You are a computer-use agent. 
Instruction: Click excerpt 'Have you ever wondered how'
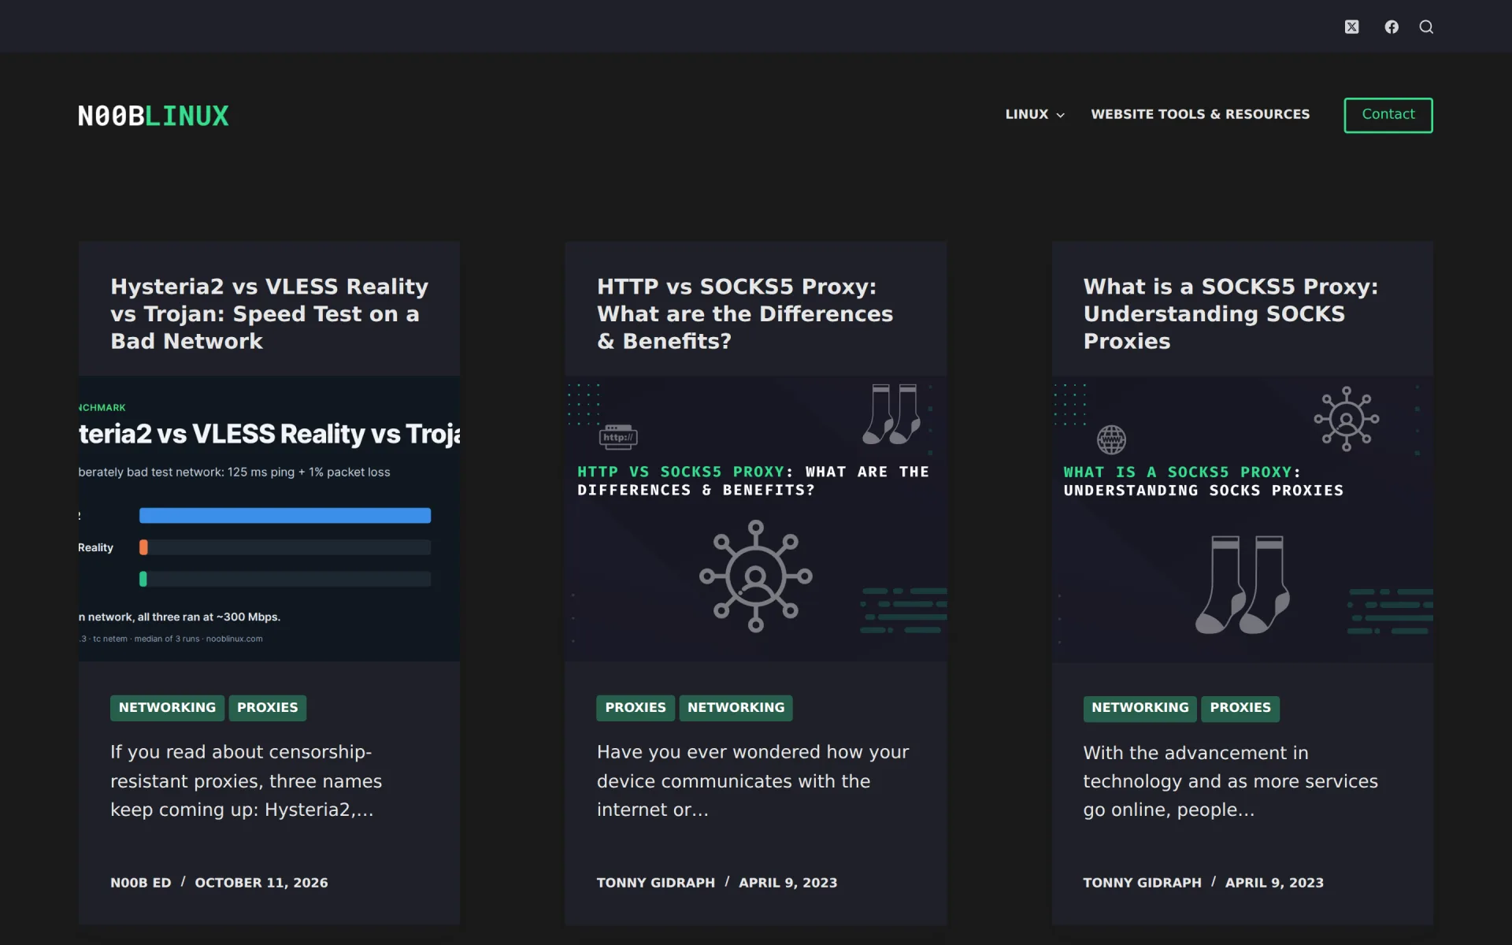point(753,780)
